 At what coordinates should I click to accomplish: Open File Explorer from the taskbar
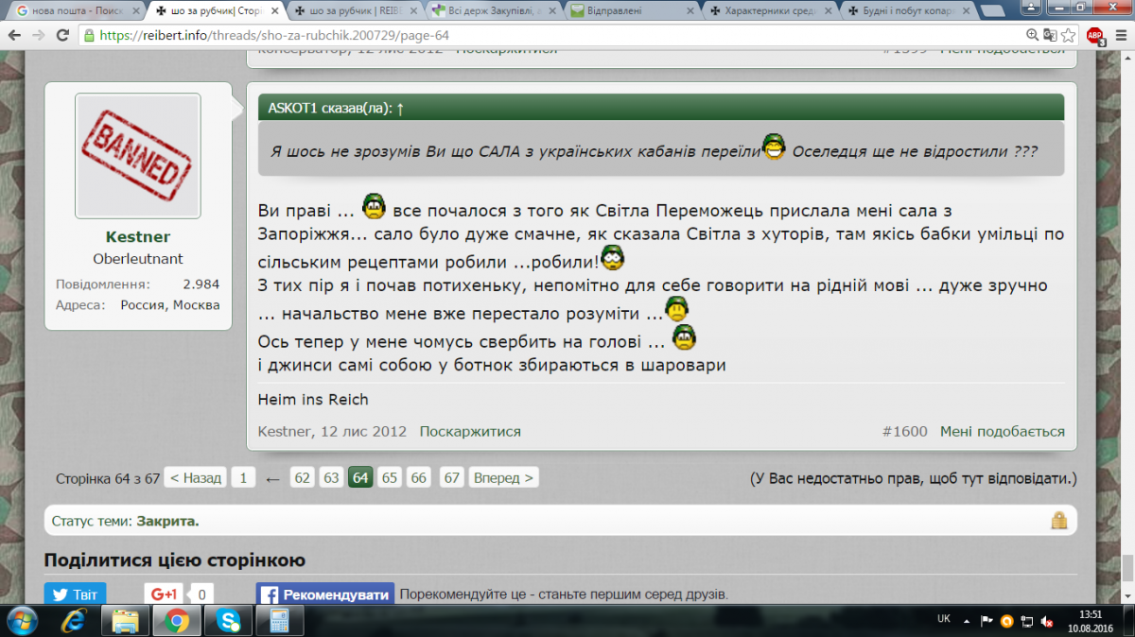pyautogui.click(x=126, y=621)
